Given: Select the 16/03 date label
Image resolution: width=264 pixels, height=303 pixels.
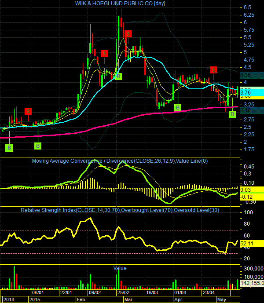Looking at the screenshot, I should point(152,292).
